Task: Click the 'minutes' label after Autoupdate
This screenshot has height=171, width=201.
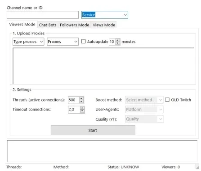Action: tap(129, 42)
